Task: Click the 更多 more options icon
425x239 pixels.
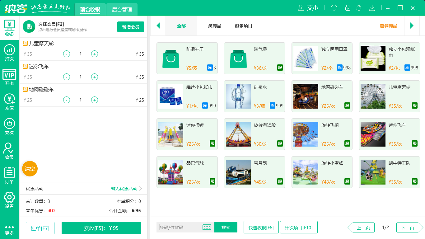Action: pos(9,224)
